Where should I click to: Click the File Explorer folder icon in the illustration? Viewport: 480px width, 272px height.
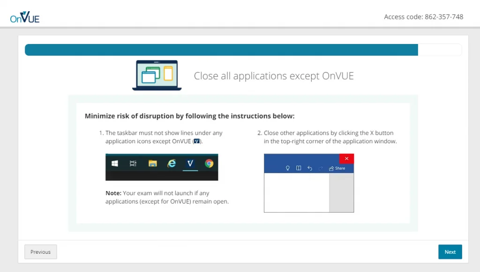tap(152, 163)
